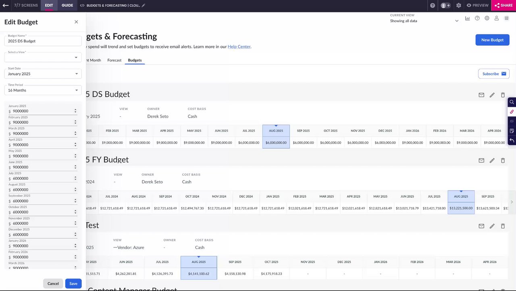Open the settings gear in the top dark bar

pos(459,6)
